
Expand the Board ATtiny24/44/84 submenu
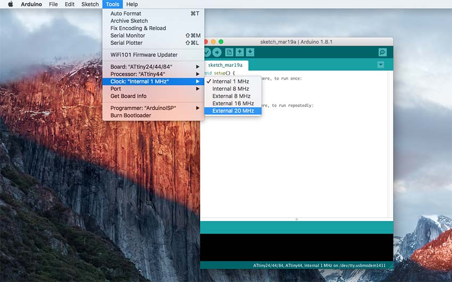[x=153, y=67]
